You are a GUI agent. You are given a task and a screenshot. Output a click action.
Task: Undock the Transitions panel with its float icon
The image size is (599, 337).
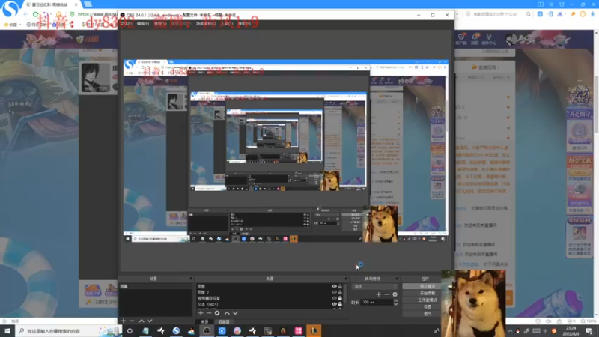point(397,279)
